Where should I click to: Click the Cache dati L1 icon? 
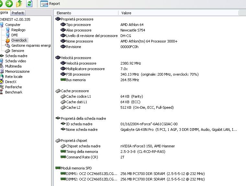pos(63,102)
